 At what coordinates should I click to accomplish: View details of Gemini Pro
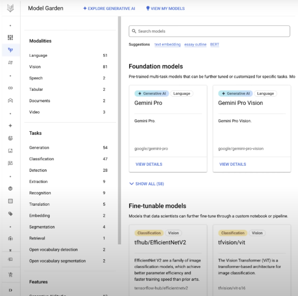[x=149, y=164]
